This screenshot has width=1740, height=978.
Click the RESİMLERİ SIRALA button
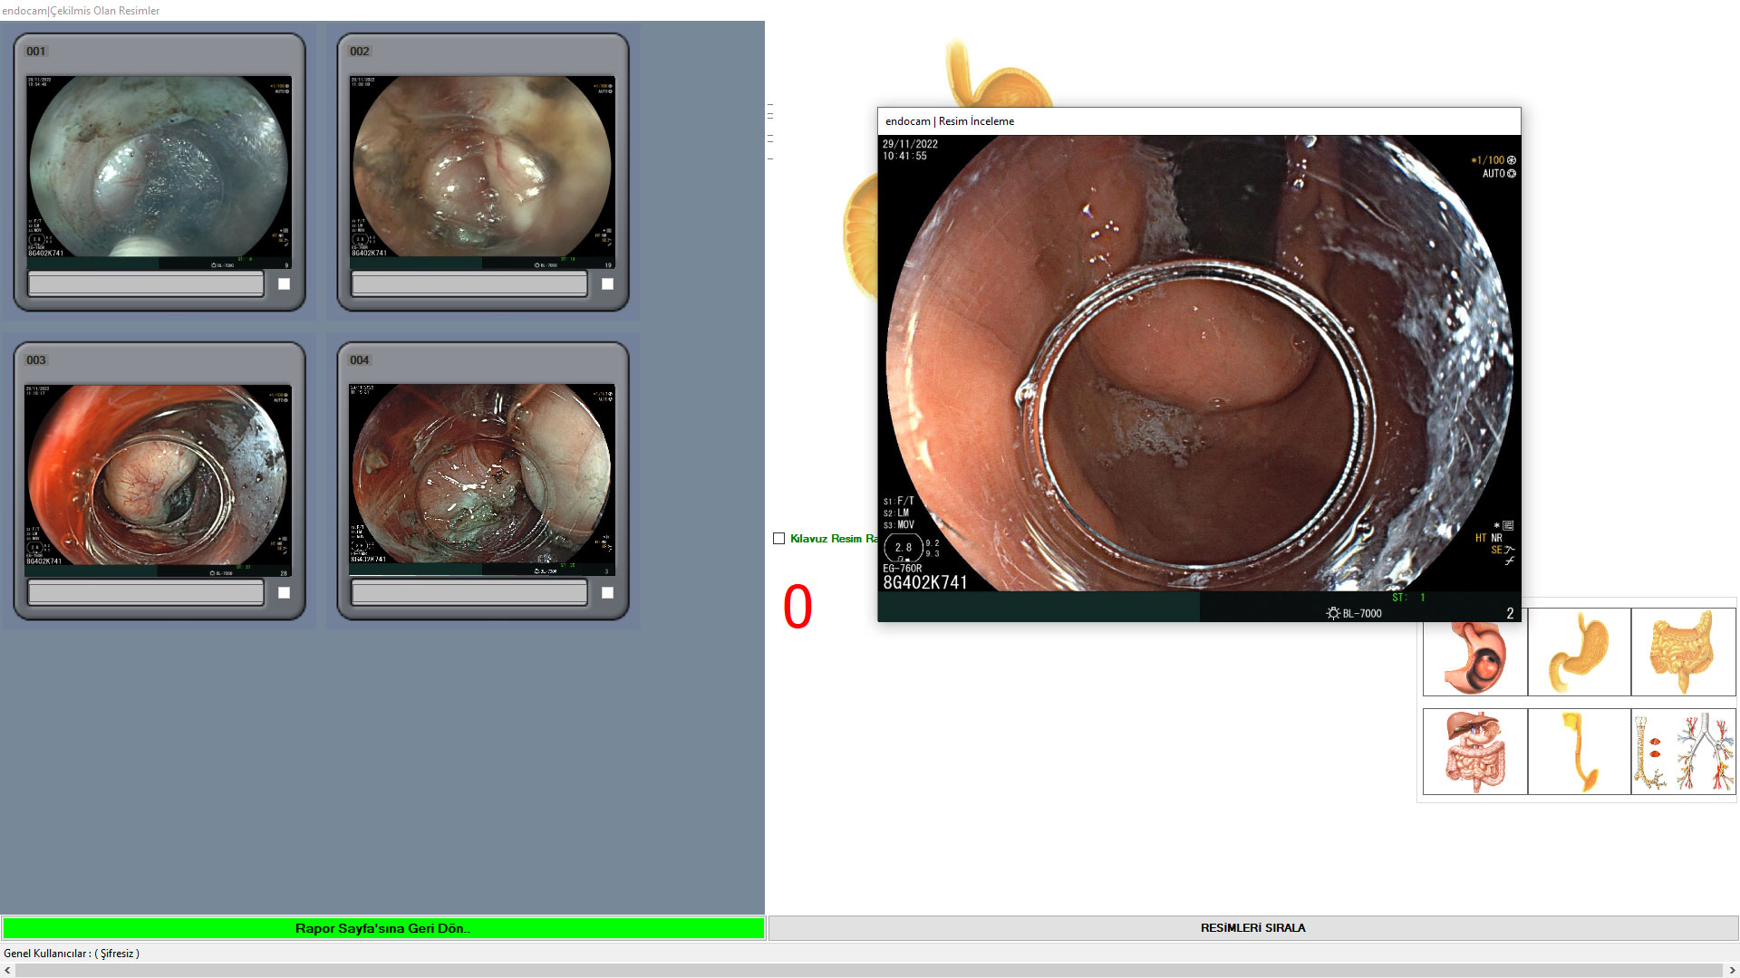(1252, 928)
